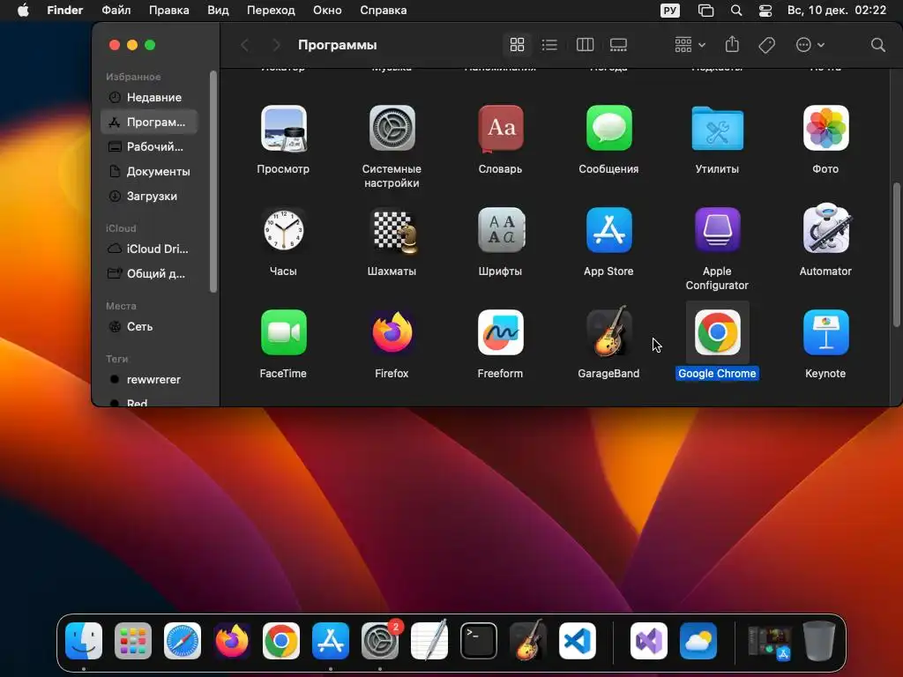Go forward with the right chevron
Viewport: 903px width, 677px height.
pos(276,45)
